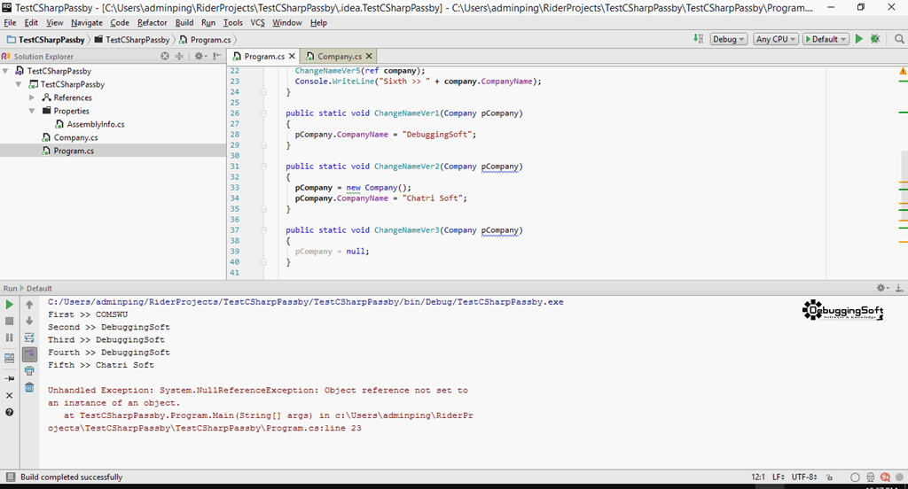Click the Run panel Default tab title
Screen dimensions: 908x489
tap(39, 288)
